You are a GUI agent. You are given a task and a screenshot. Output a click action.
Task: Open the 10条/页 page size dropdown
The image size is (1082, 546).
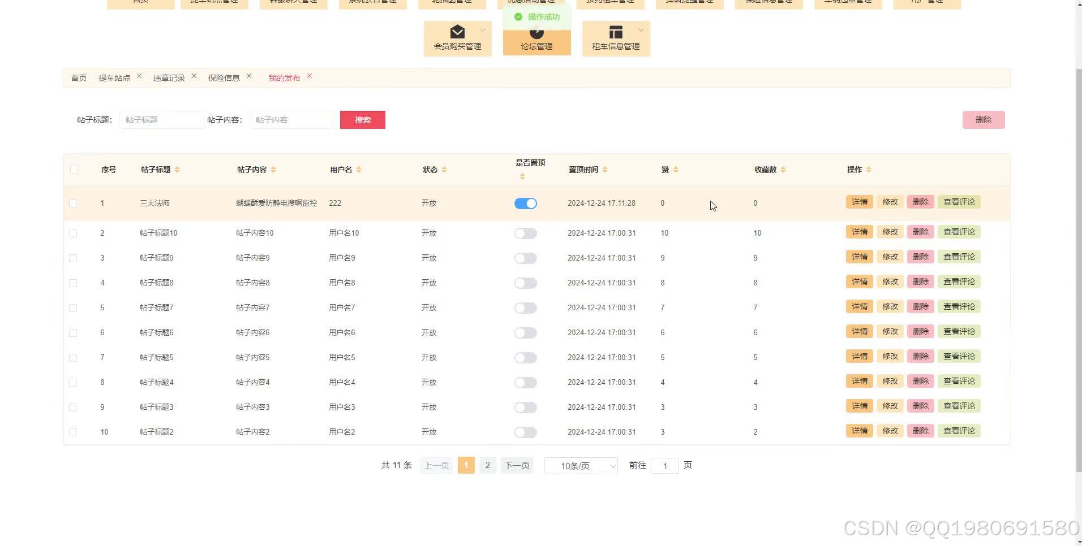coord(581,465)
